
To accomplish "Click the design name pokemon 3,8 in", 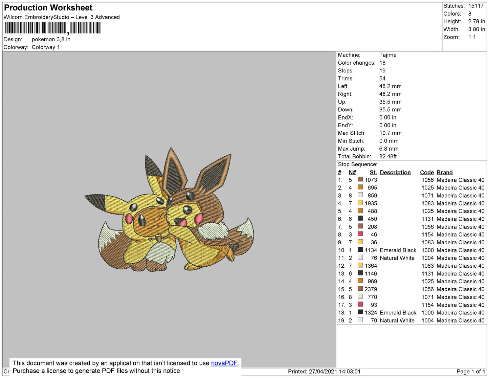I will pyautogui.click(x=51, y=39).
